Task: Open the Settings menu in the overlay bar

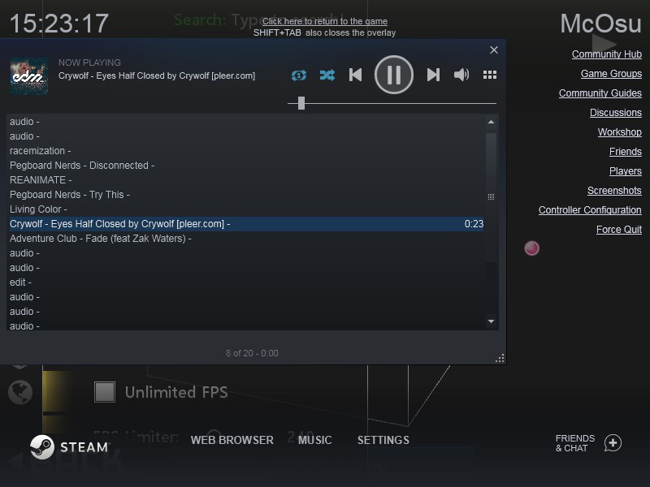Action: coord(383,440)
